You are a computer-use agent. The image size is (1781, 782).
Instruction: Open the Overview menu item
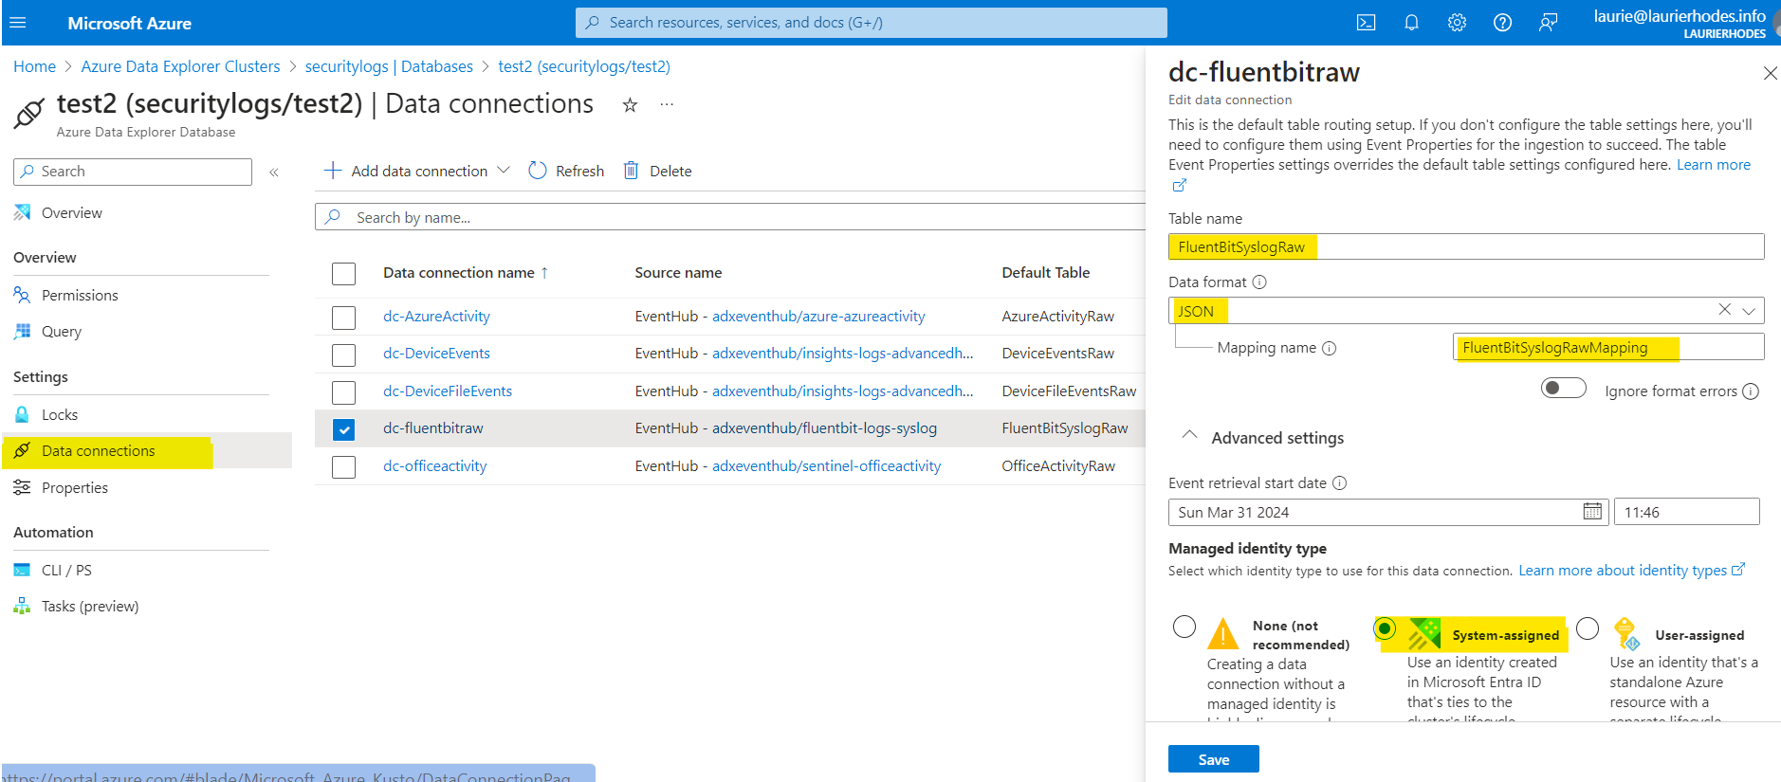pos(71,213)
